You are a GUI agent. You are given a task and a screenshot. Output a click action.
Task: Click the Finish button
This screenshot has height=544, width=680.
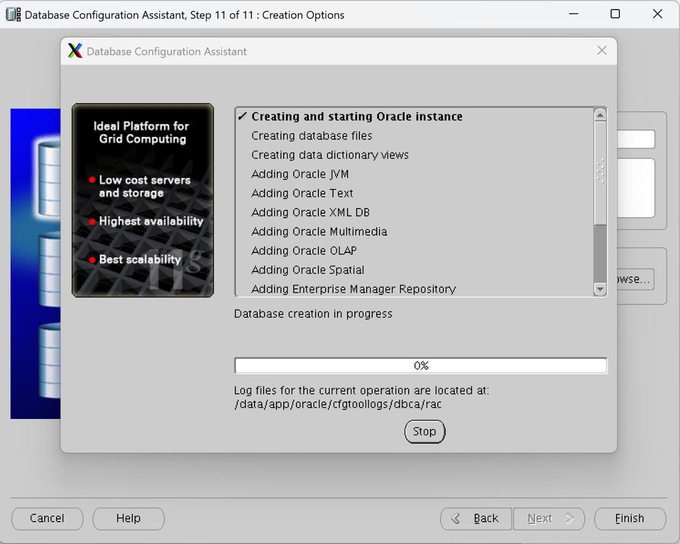click(x=630, y=518)
